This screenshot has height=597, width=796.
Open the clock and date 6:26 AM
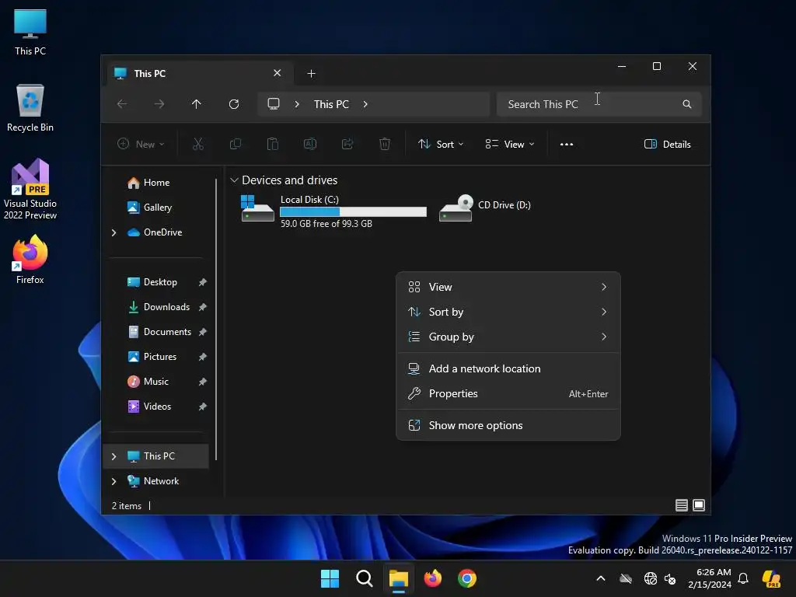point(710,578)
